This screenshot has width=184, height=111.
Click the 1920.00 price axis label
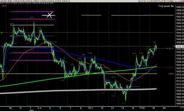coord(180,71)
